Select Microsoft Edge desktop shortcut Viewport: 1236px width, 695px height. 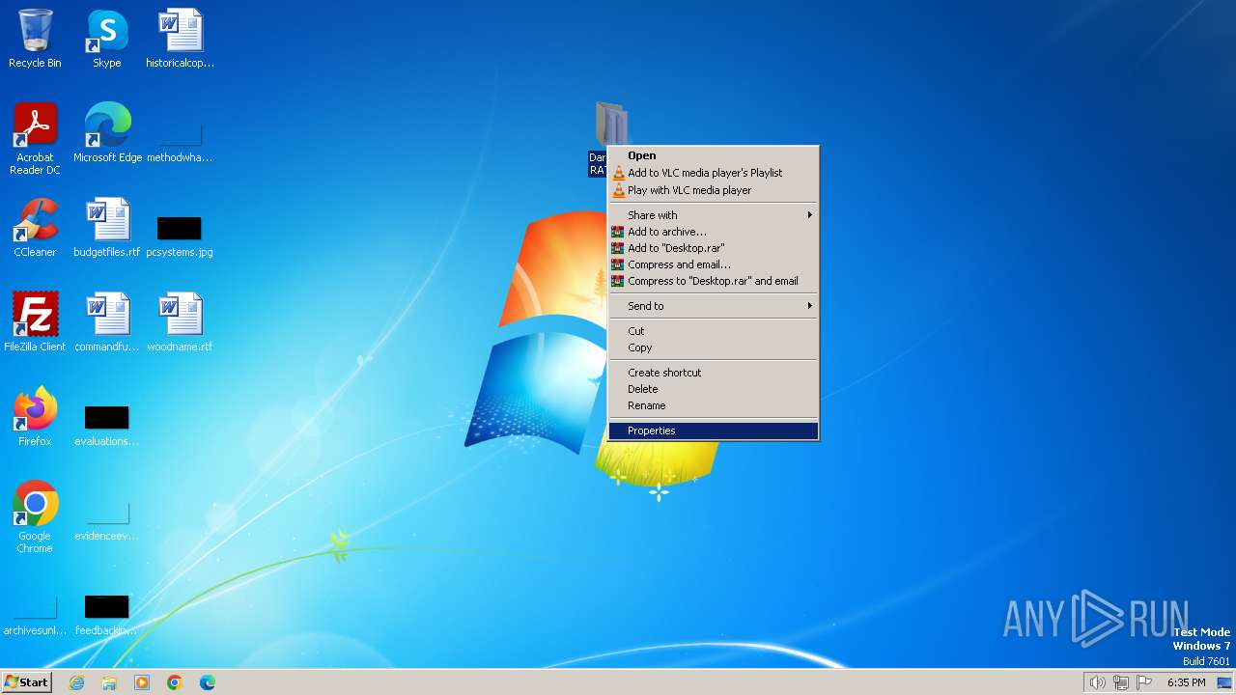pos(107,133)
